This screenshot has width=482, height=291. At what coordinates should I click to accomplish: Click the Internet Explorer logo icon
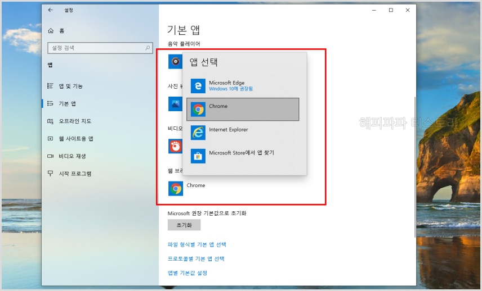tap(198, 133)
